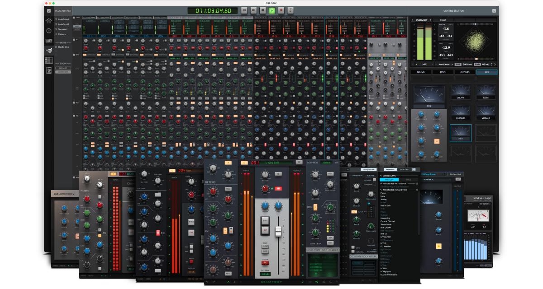Image resolution: width=543 pixels, height=289 pixels.
Task: Select the DRUMS VU meter thumbnail
Action: point(461,92)
